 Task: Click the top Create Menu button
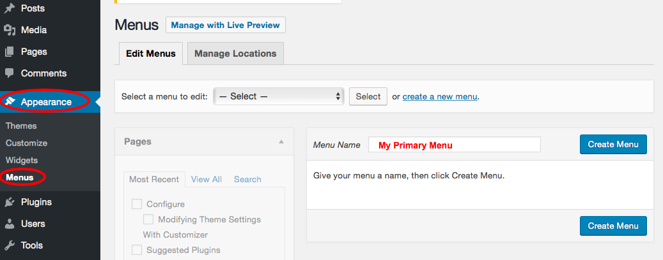[x=613, y=145]
